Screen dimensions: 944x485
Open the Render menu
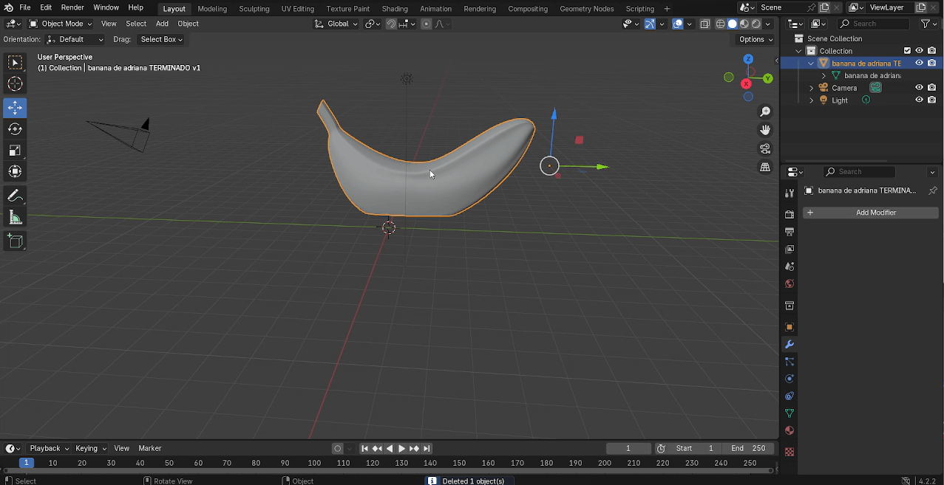click(72, 7)
